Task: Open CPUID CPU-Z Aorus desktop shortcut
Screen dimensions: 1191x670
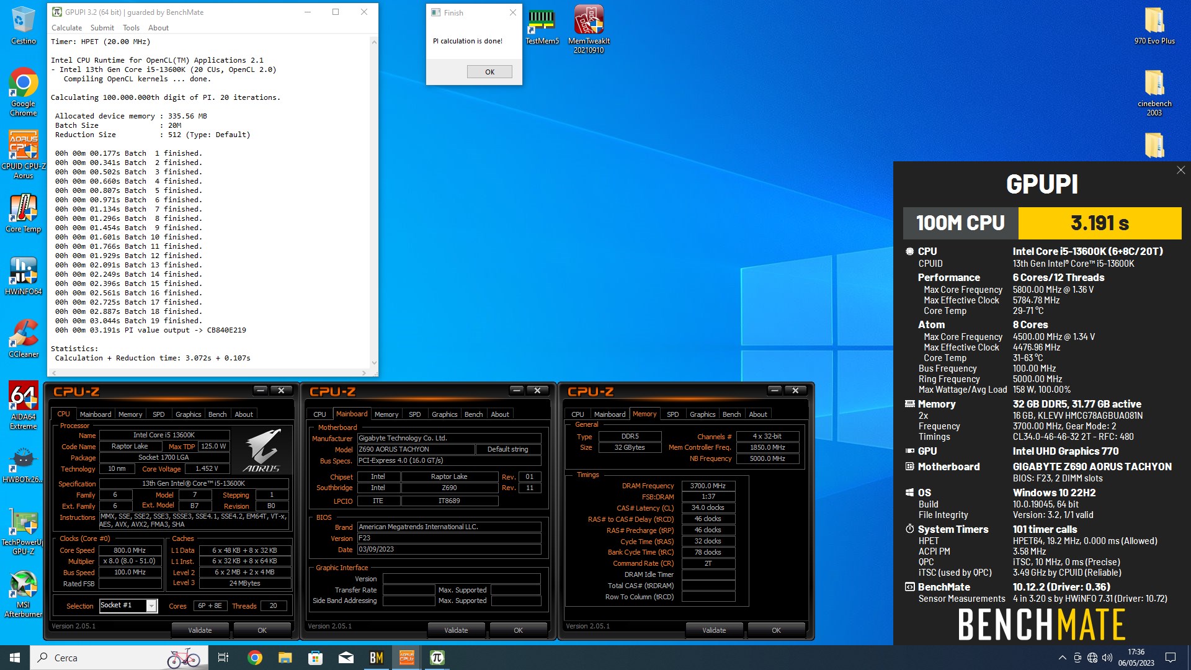Action: [24, 155]
